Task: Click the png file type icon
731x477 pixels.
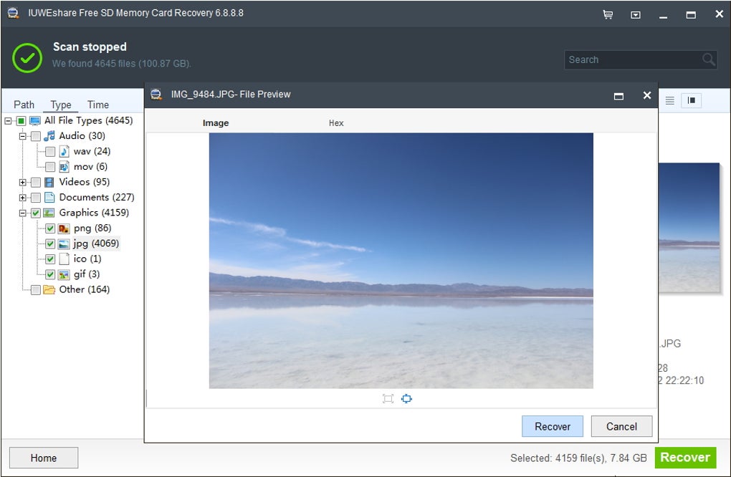Action: pos(64,228)
